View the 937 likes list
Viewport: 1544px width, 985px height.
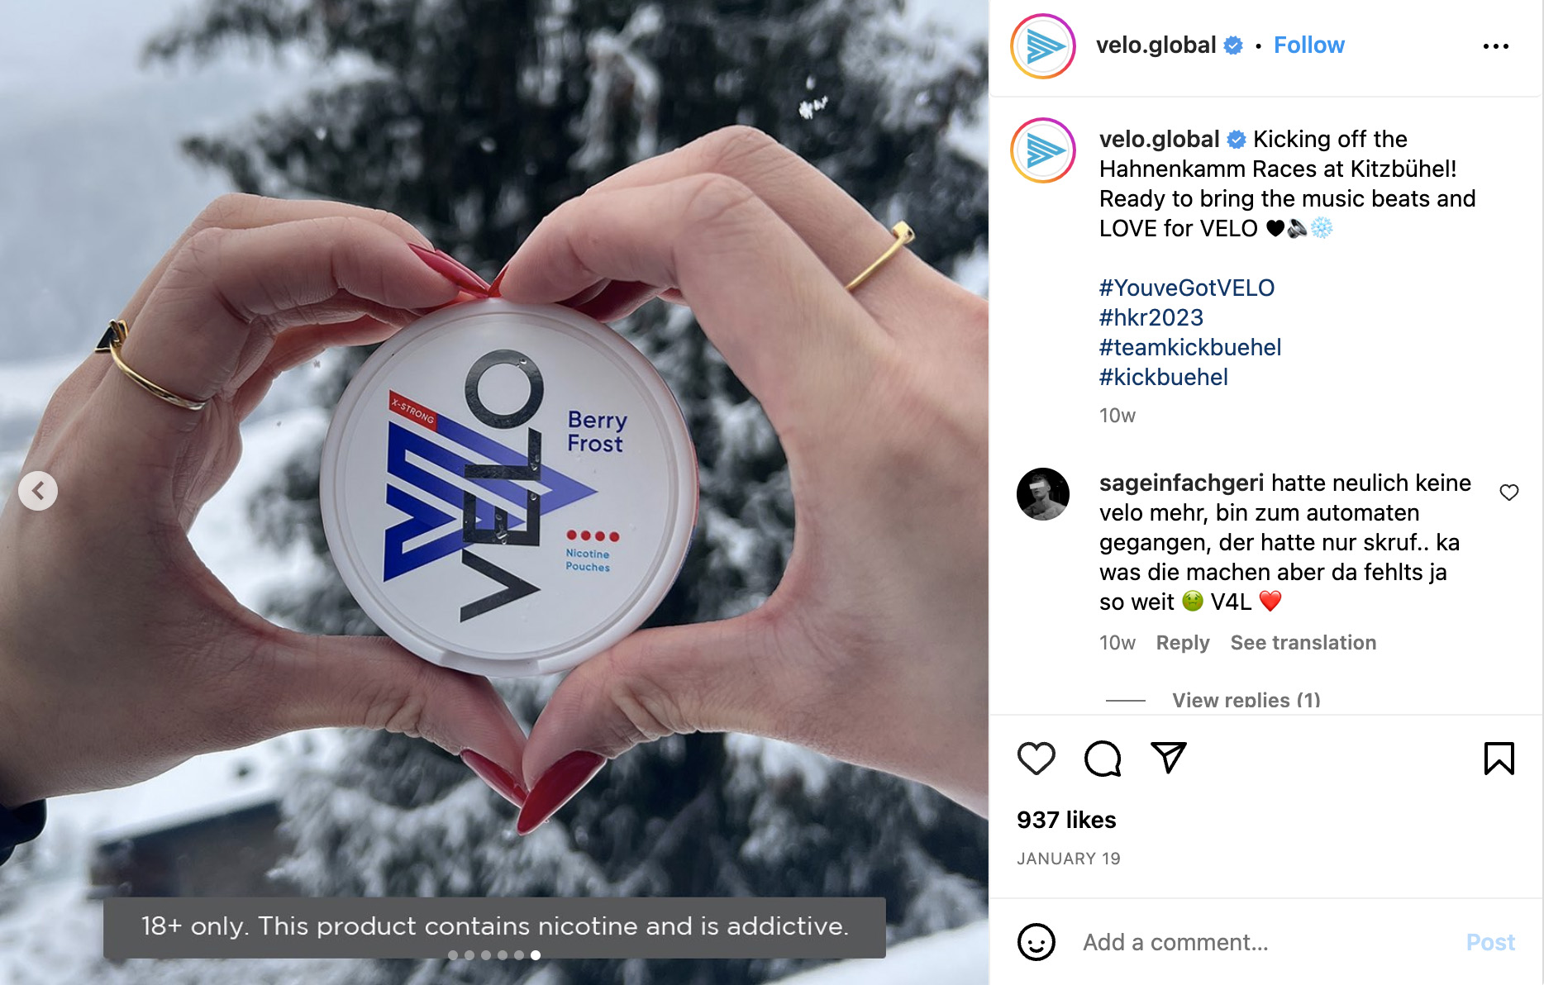coord(1066,820)
